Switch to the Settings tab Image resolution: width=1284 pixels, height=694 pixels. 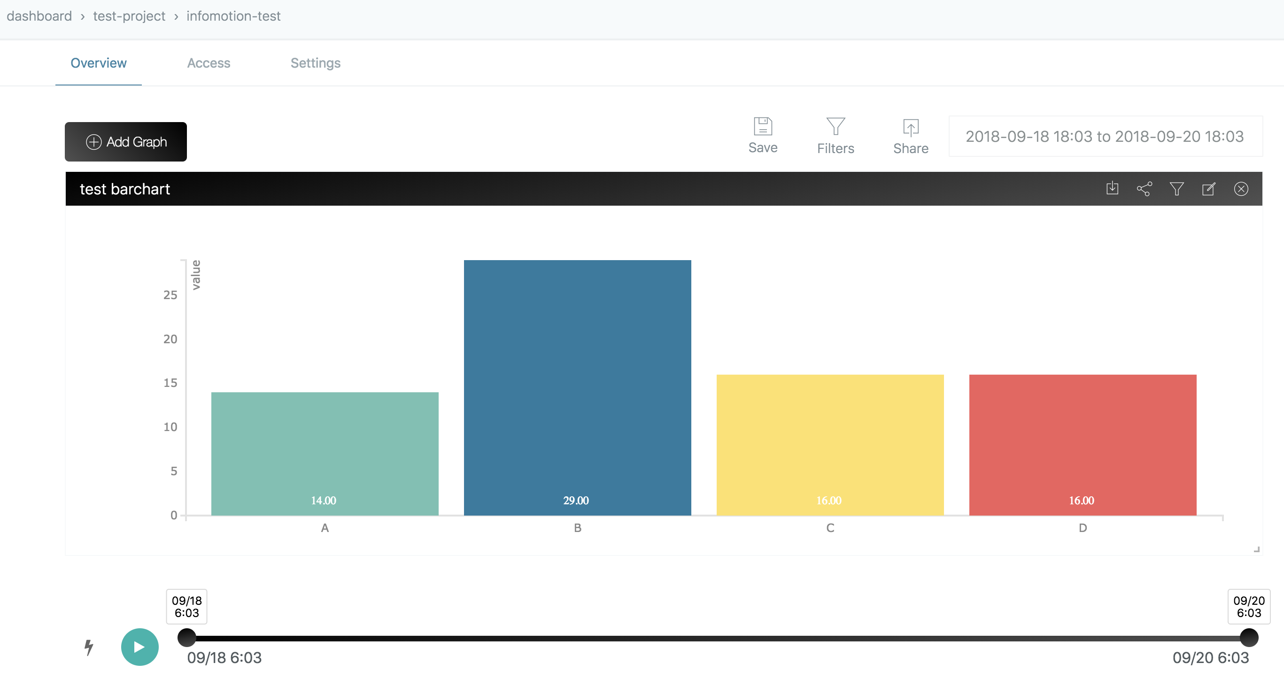315,63
